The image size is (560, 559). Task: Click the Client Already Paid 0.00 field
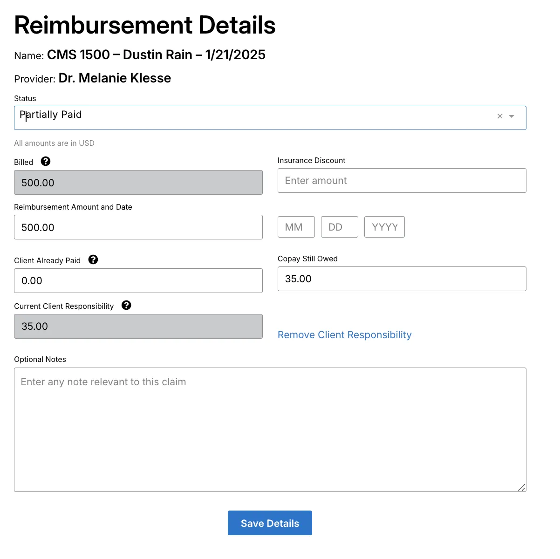138,280
